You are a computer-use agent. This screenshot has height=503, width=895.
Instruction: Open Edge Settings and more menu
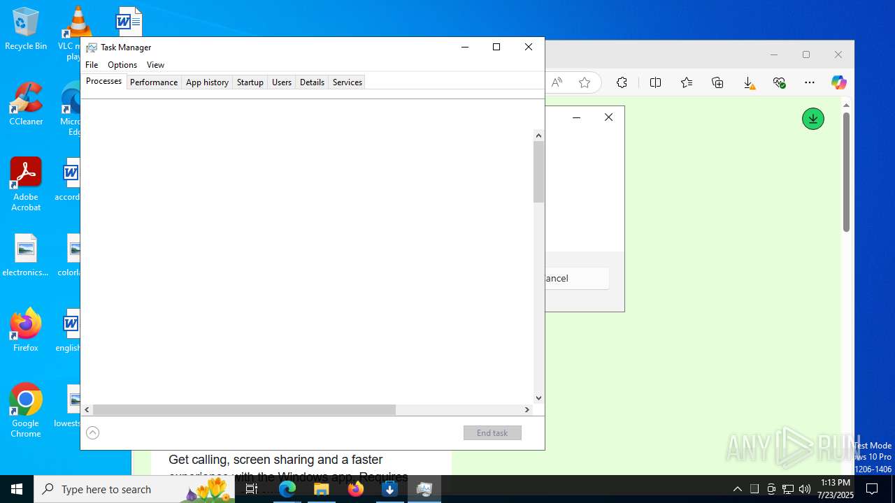click(810, 82)
